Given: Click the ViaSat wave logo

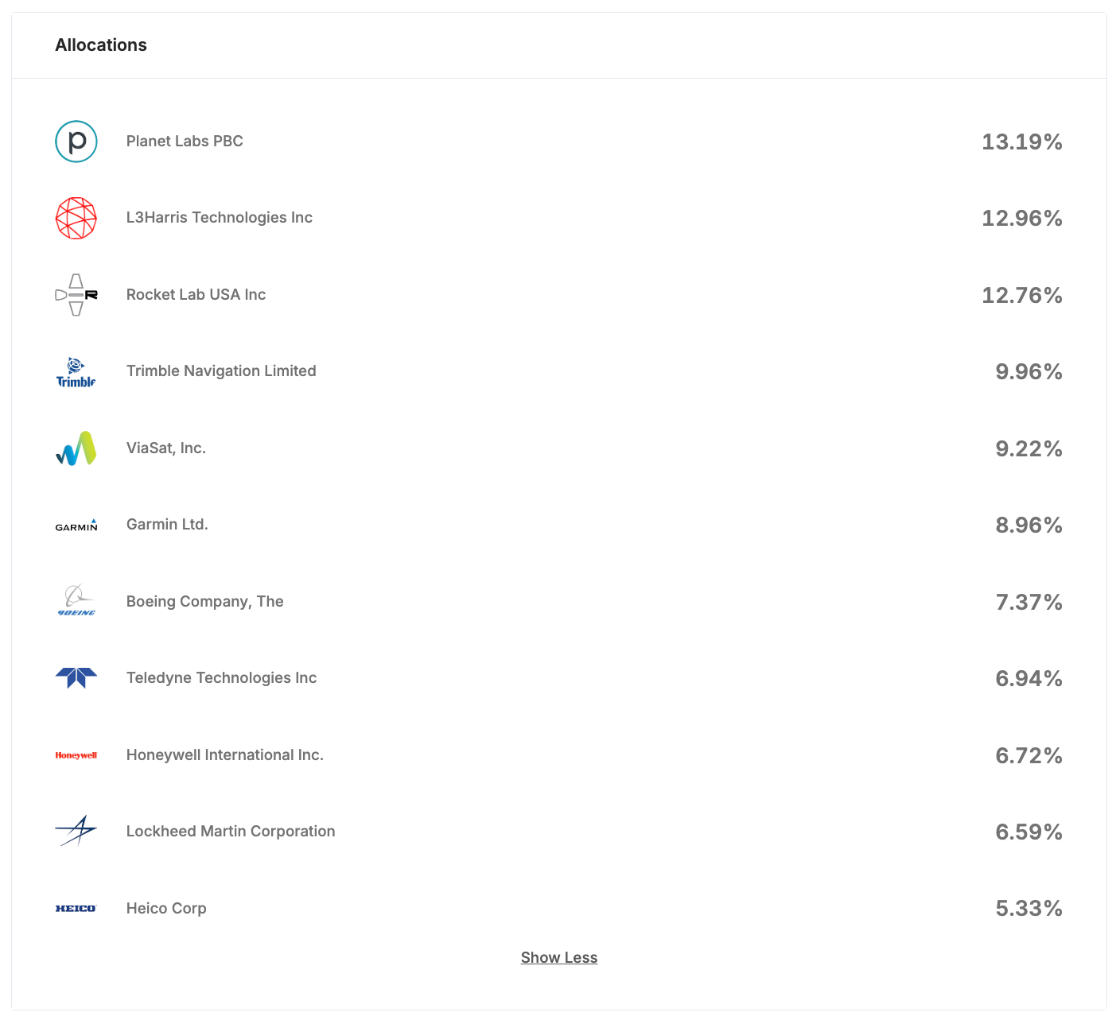Looking at the screenshot, I should point(76,448).
